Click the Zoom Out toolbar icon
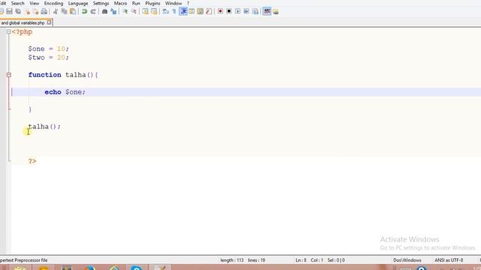The height and width of the screenshot is (270, 481). [134, 11]
